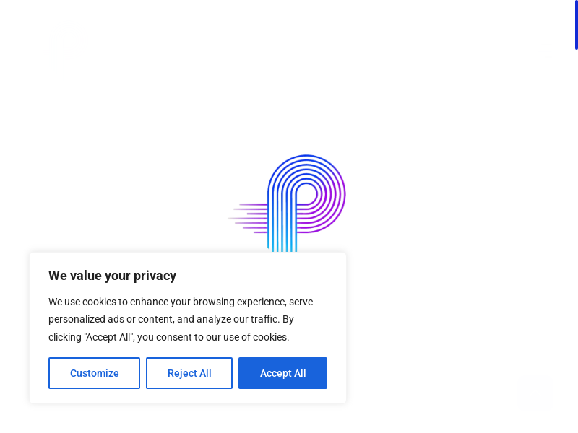Screen dimensions: 578x433
Task: Click the faint floating button at bottom right
Action: pyautogui.click(x=536, y=392)
